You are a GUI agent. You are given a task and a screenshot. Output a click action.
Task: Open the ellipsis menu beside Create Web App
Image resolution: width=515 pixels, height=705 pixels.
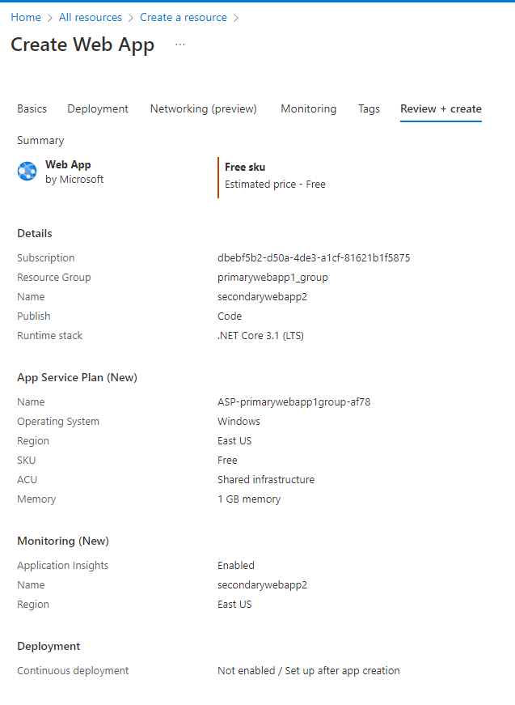[179, 45]
